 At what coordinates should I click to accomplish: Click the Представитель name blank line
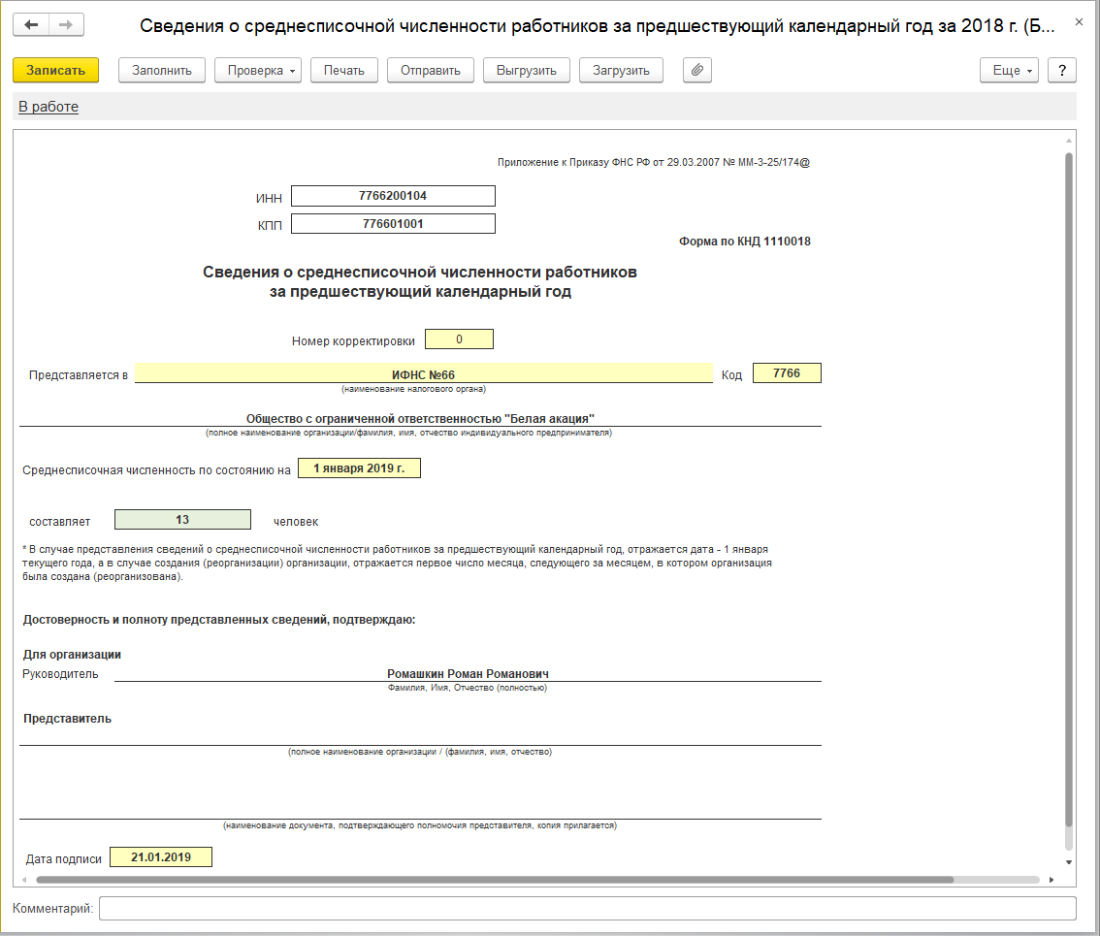420,736
